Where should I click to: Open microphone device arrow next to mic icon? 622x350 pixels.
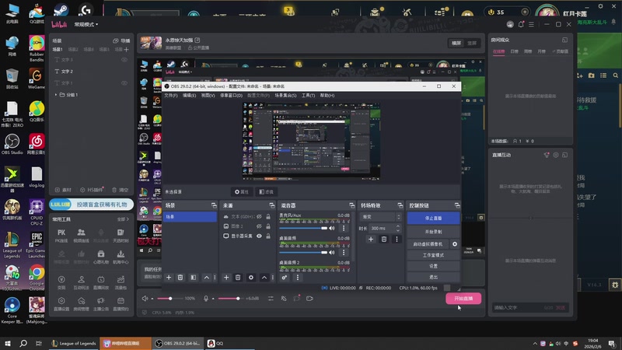point(213,299)
